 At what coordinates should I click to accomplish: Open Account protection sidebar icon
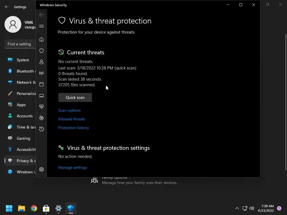click(41, 62)
